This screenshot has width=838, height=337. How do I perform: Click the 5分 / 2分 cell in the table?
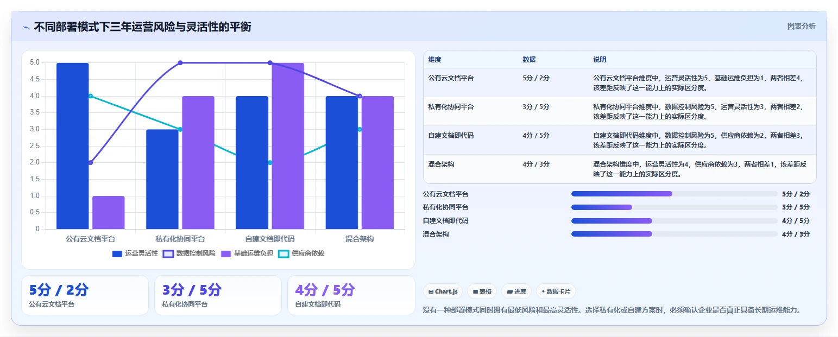click(x=536, y=78)
